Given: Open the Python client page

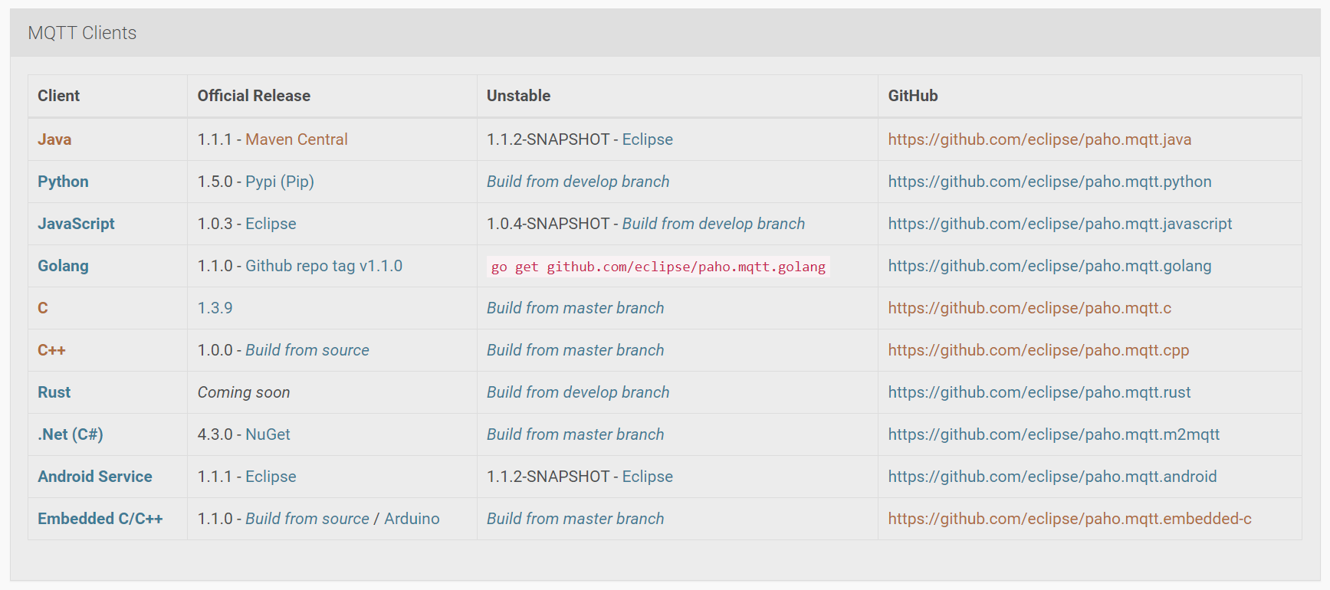Looking at the screenshot, I should tap(63, 182).
